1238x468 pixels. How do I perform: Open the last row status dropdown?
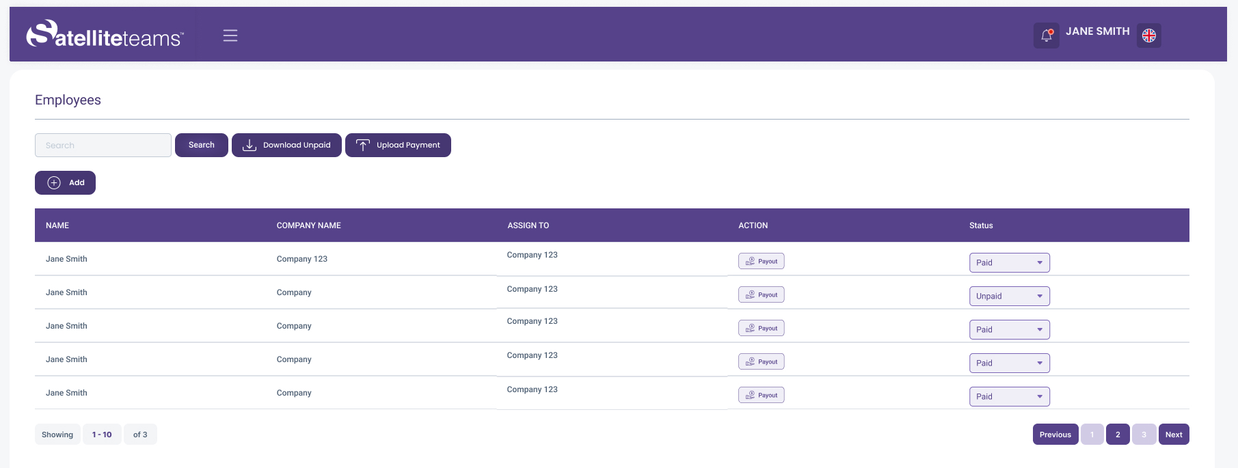[1009, 396]
